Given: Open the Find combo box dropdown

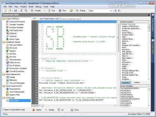Looking at the screenshot, I should coord(111,11).
